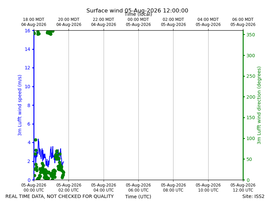Click the 200 degrees tick label
The image size is (270, 202).
[250, 97]
